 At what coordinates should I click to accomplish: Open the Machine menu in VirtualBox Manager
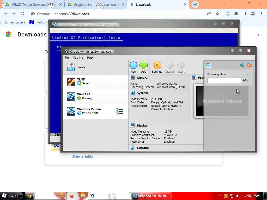(78, 58)
